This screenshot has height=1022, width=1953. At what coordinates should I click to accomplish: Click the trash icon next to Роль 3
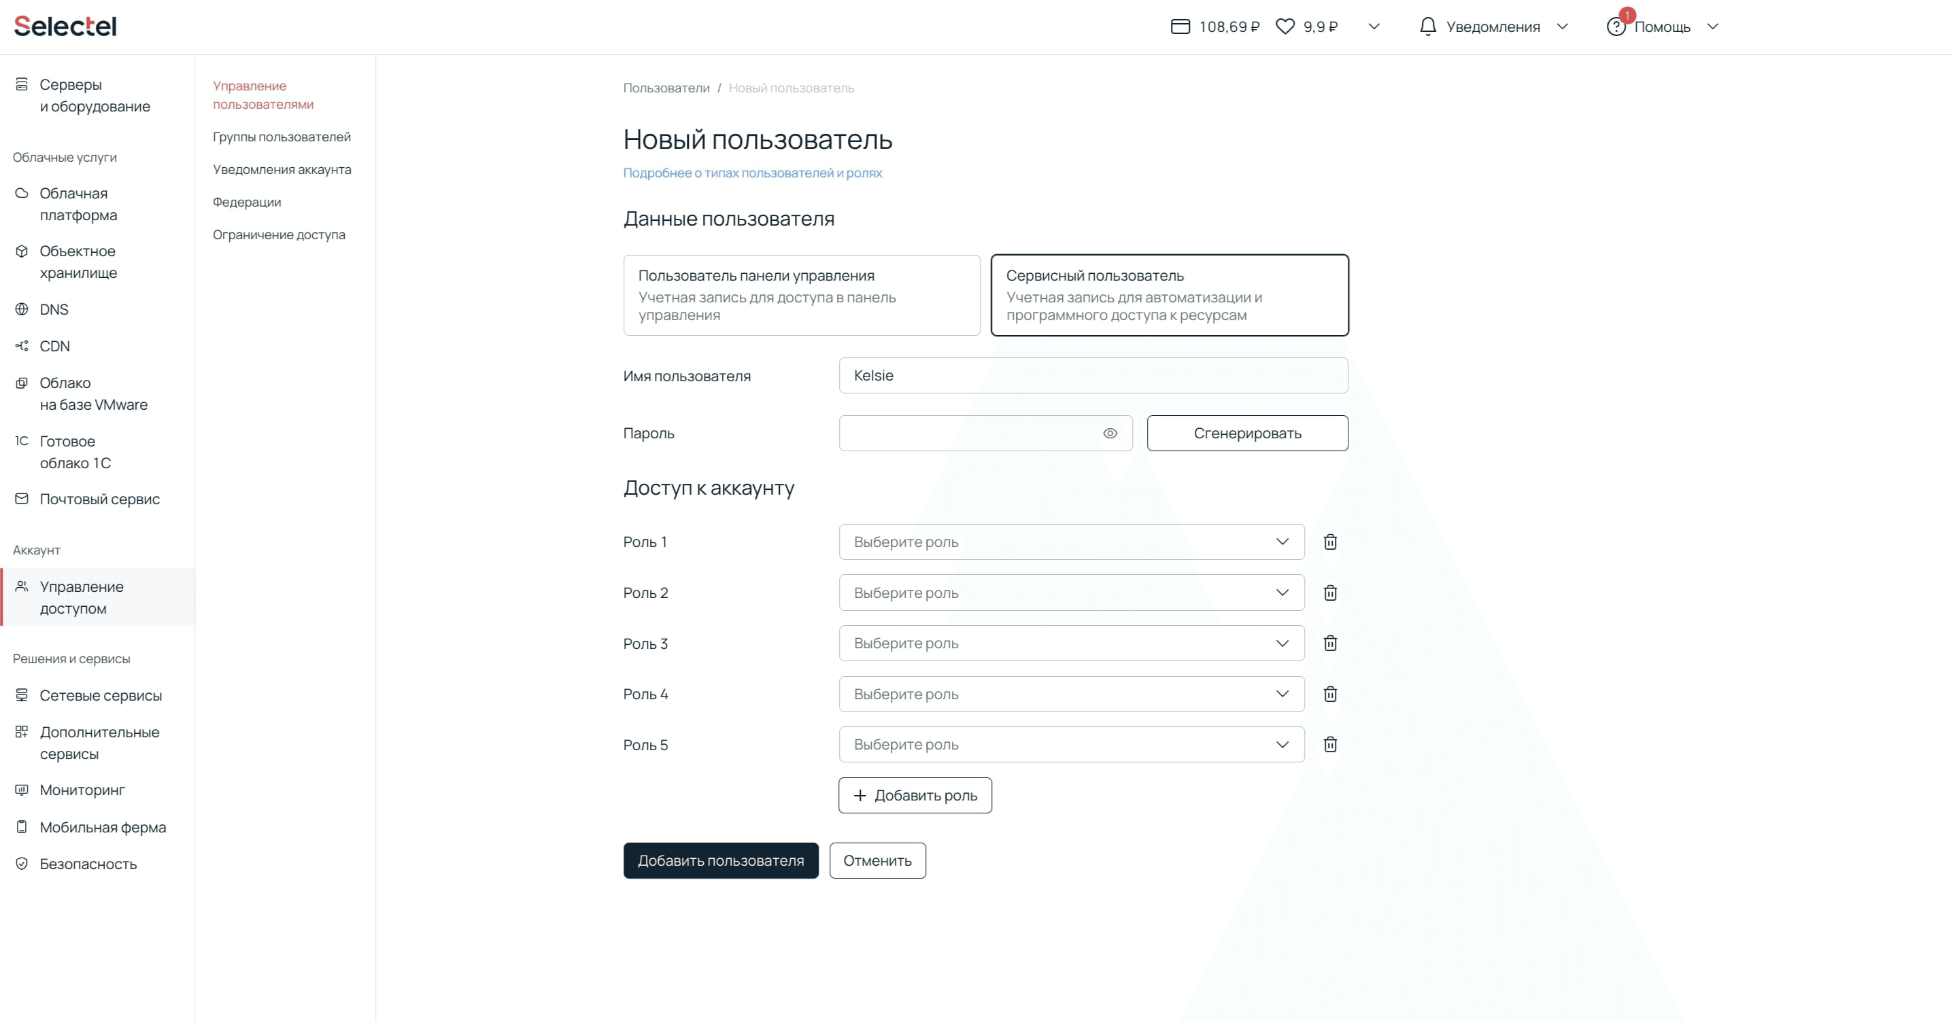pos(1330,644)
